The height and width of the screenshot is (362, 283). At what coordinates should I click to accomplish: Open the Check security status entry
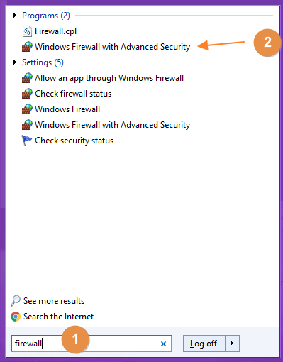(x=74, y=141)
